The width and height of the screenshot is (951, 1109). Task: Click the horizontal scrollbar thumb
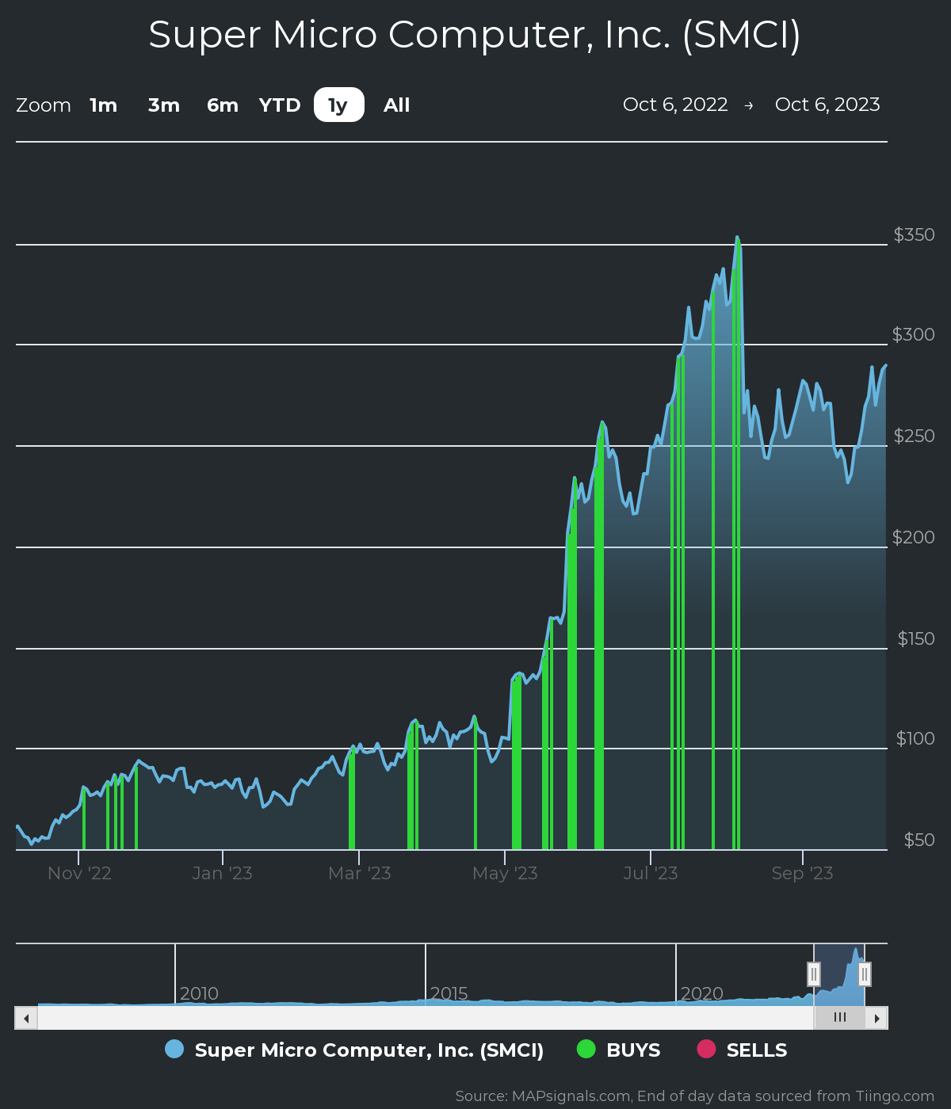(839, 1018)
